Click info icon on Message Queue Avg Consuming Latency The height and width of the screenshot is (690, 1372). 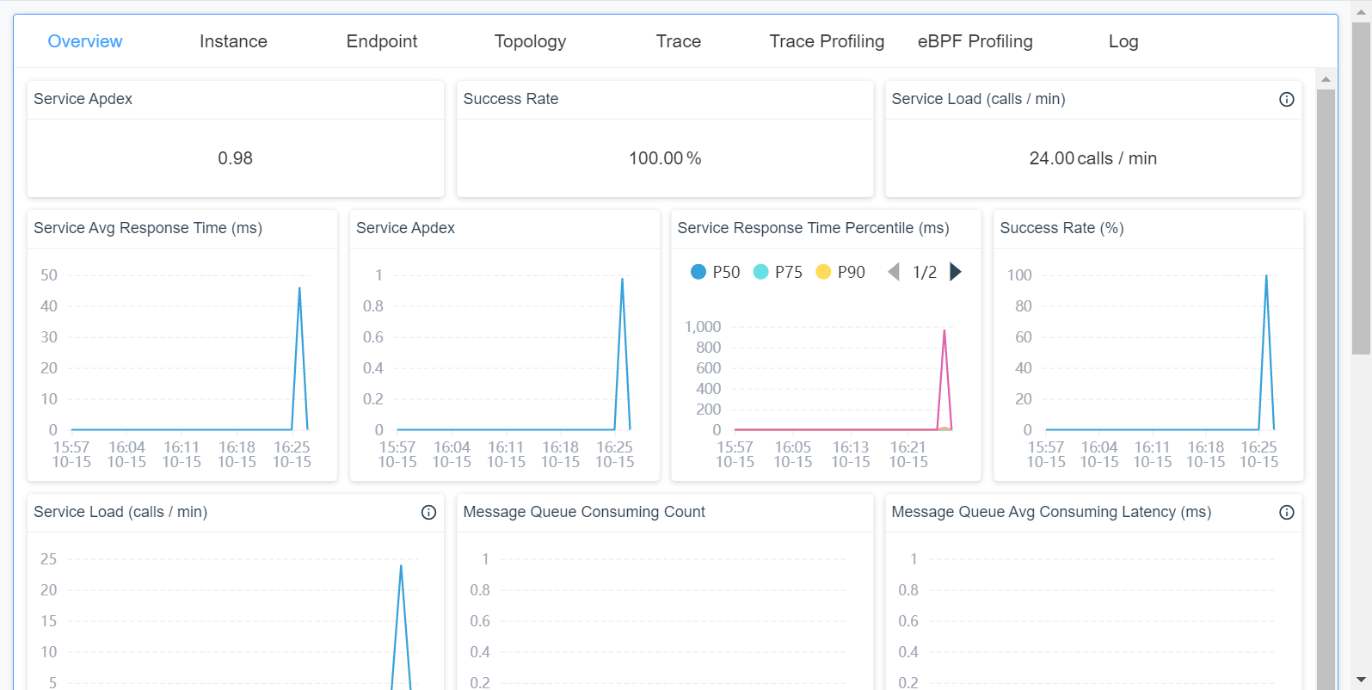1287,512
